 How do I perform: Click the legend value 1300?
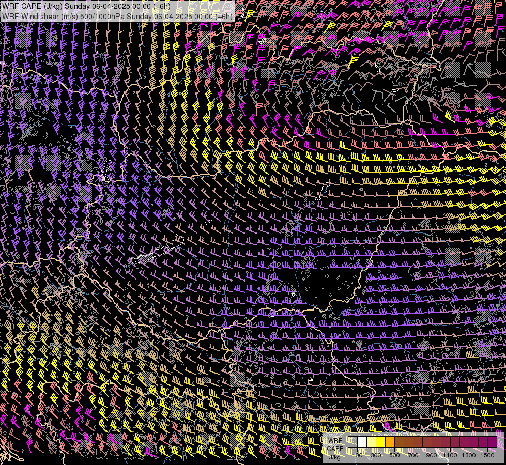tap(469, 455)
